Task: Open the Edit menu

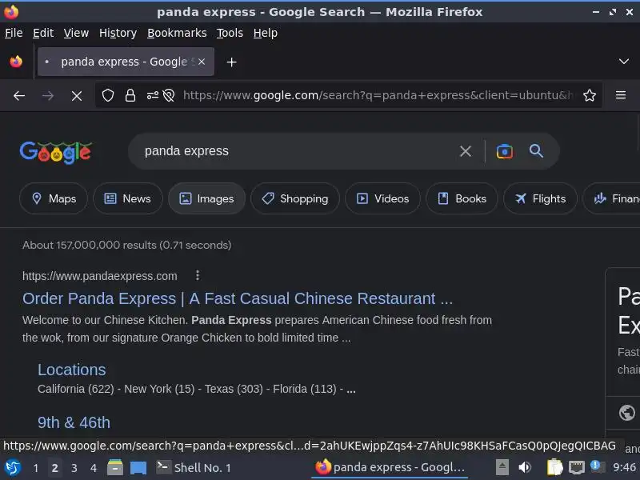Action: click(43, 33)
